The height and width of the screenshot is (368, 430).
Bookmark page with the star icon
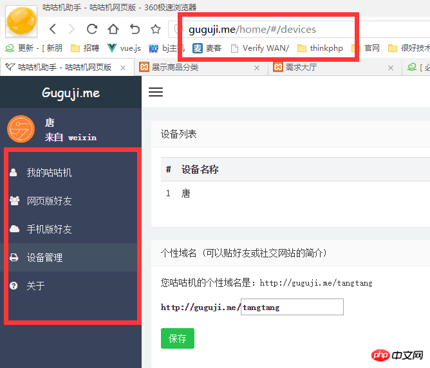click(x=156, y=29)
